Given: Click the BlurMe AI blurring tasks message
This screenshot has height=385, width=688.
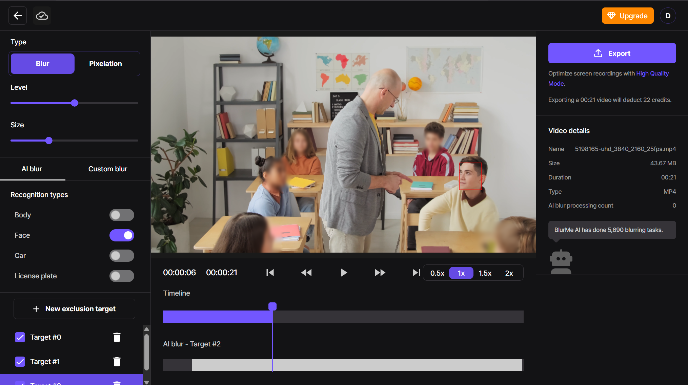Looking at the screenshot, I should coord(612,230).
